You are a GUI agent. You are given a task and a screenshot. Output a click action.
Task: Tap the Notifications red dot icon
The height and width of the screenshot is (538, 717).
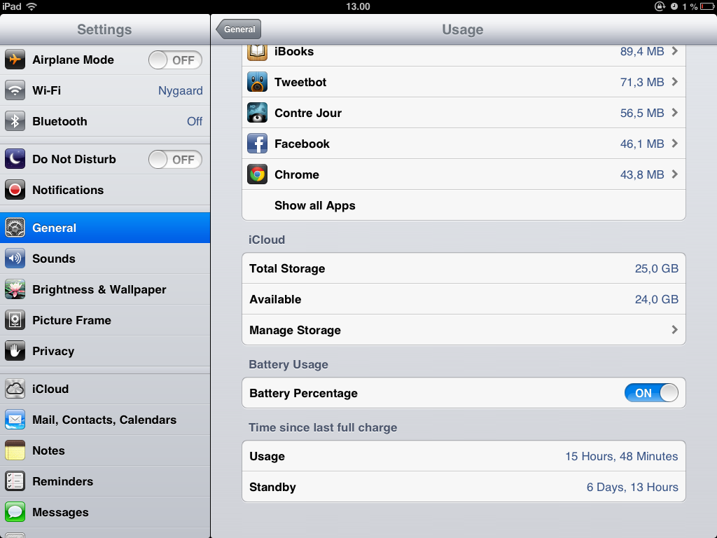coord(15,190)
